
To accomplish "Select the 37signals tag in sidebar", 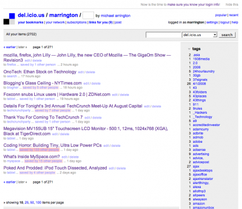I will [200, 80].
